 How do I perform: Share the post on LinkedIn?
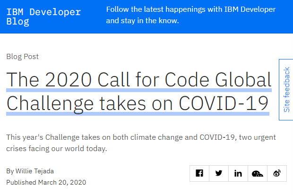tap(238, 173)
